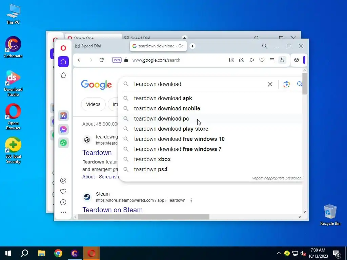Open Steam result three-dot options
The image size is (347, 260).
[x=191, y=200]
